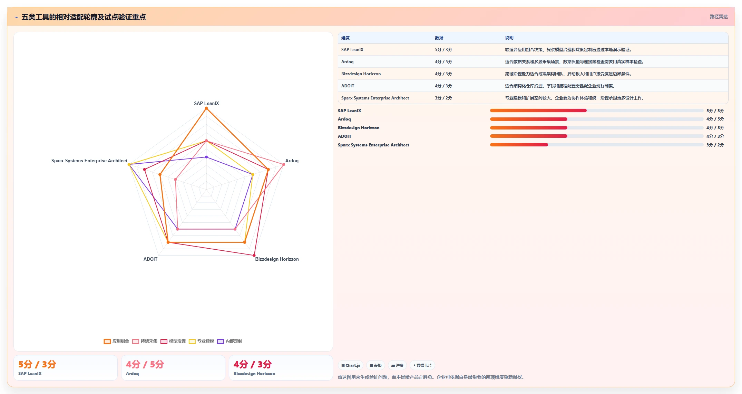
Task: Open the SAP LeanIX 5分 / 3分 card
Action: click(66, 368)
